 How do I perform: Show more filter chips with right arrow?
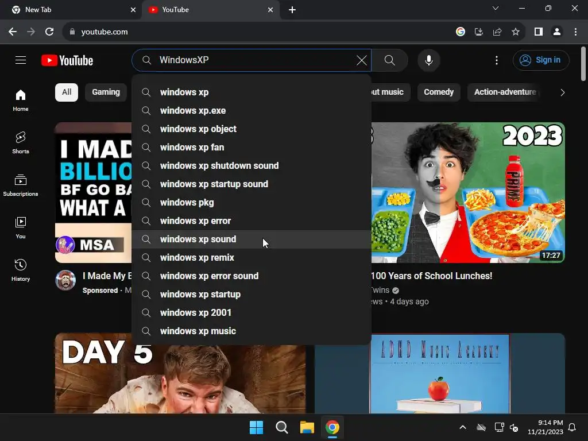562,92
